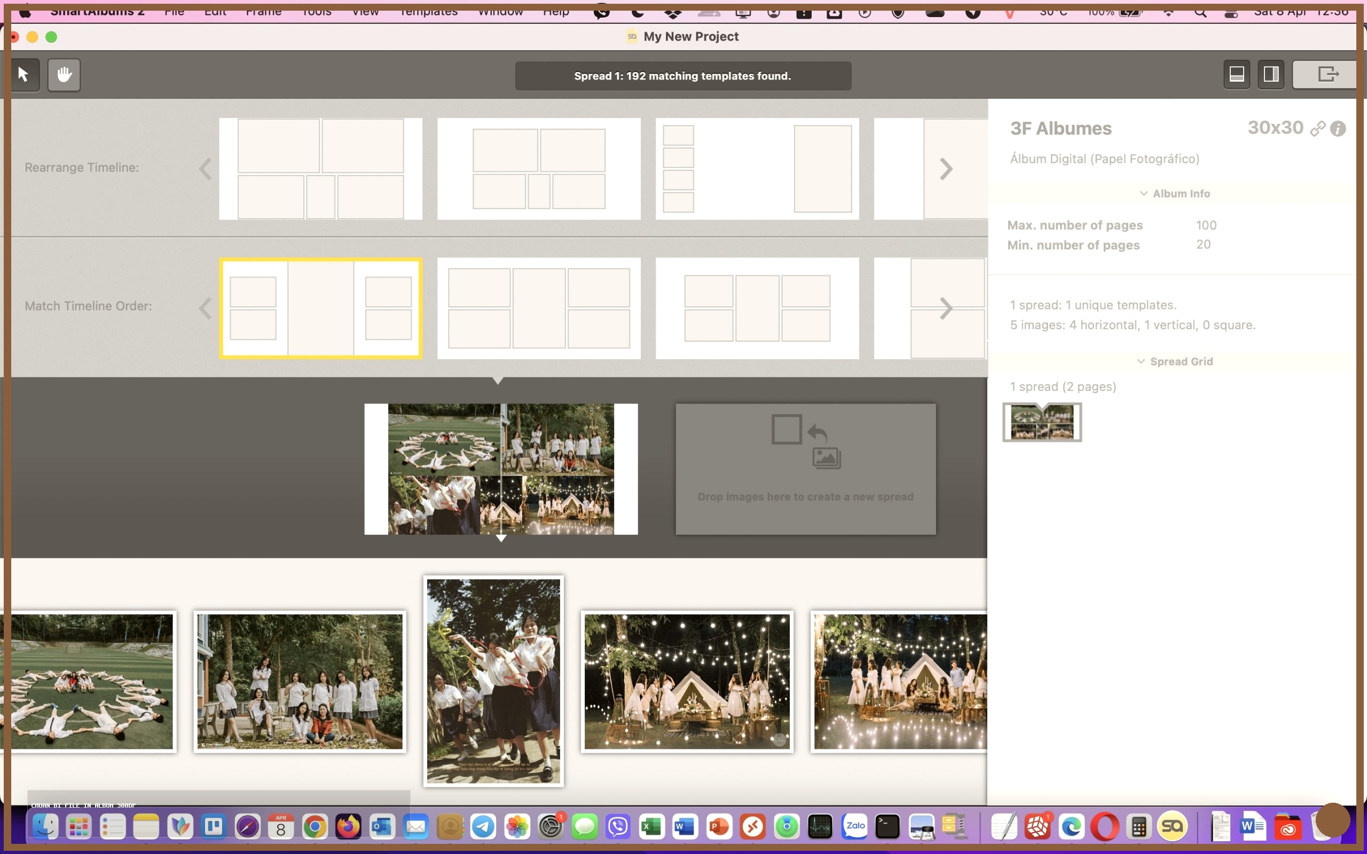Show previous Rearrange Timeline templates

point(205,168)
